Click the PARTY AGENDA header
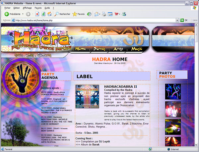199x152 pixels. [56, 76]
